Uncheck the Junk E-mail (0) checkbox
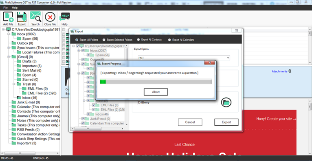 click(x=83, y=119)
